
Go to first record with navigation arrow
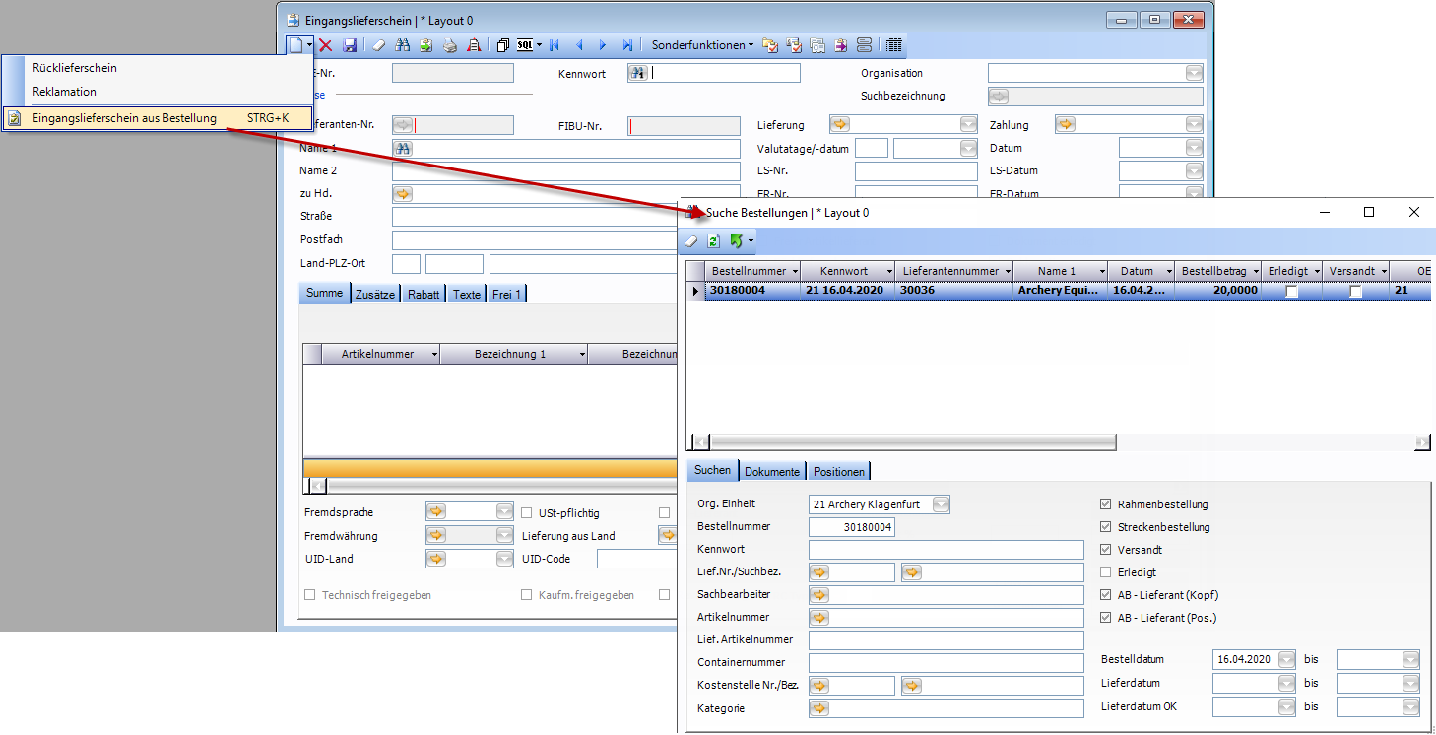point(555,45)
